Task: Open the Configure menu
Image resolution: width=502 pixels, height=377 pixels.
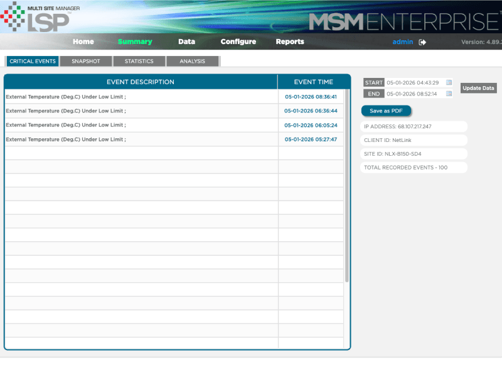Action: pos(238,41)
